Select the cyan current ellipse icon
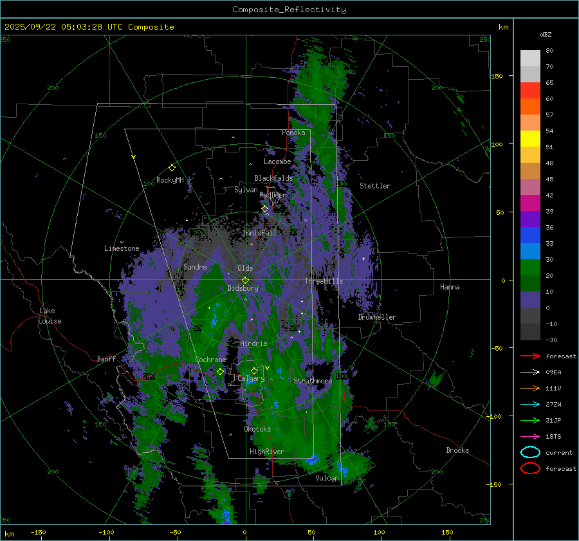This screenshot has height=541, width=579. (x=530, y=452)
